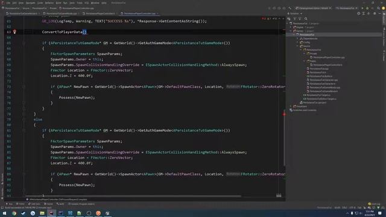The height and width of the screenshot is (217, 386).
Task: Open the Terminal tool window button
Action: pyautogui.click(x=48, y=204)
